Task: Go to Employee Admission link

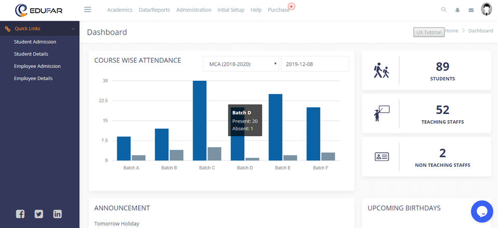Action: click(37, 66)
